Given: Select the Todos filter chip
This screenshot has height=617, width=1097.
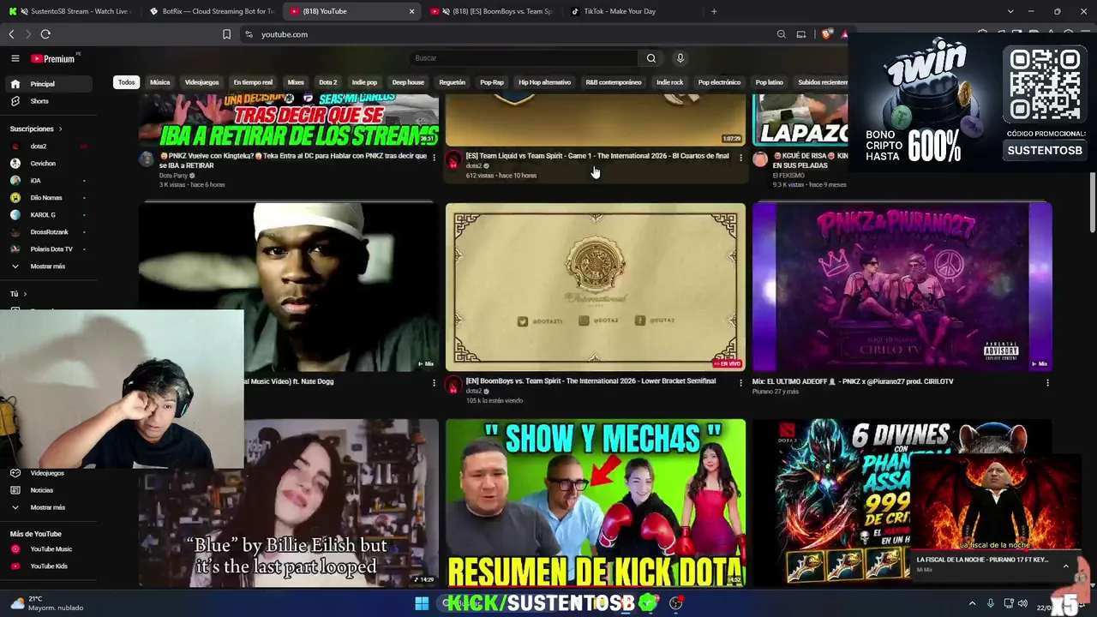Looking at the screenshot, I should (x=127, y=82).
